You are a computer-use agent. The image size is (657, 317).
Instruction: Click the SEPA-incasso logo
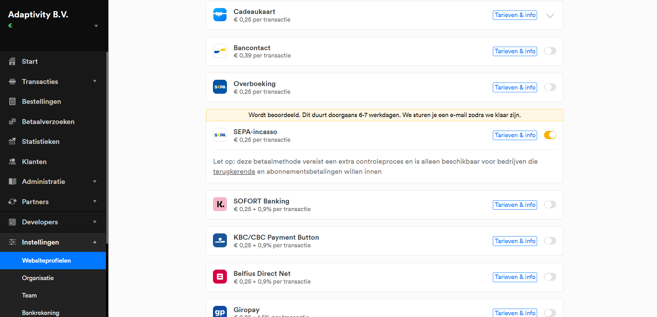[x=220, y=135]
